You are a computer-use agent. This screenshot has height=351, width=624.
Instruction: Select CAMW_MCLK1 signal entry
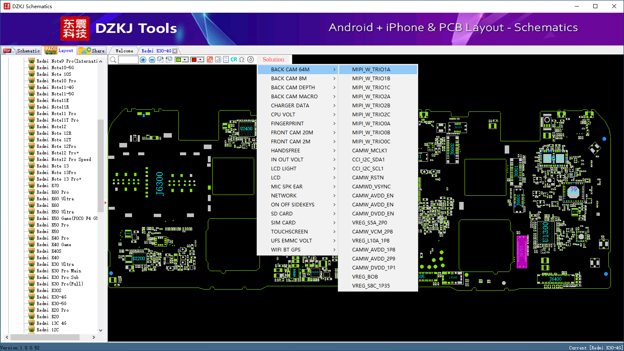coord(378,151)
